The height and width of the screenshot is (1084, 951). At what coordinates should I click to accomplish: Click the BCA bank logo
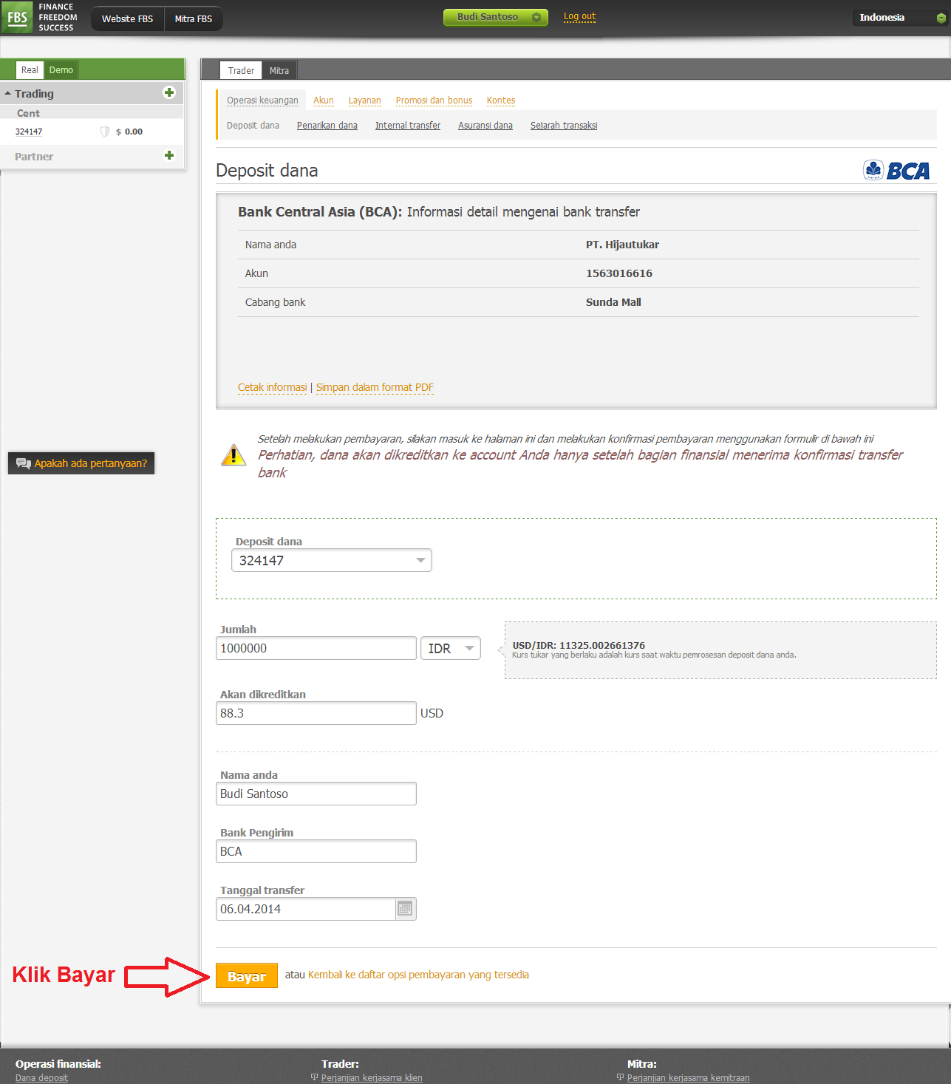tap(896, 171)
